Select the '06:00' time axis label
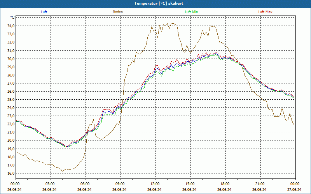Viewport: 311px width, 194px height. [x=84, y=184]
